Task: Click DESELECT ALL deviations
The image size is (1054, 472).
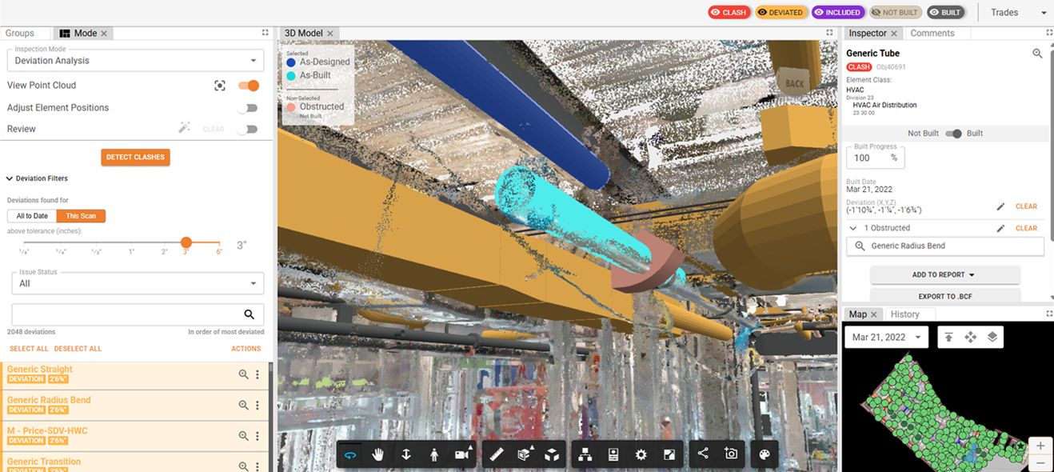Action: click(x=78, y=349)
